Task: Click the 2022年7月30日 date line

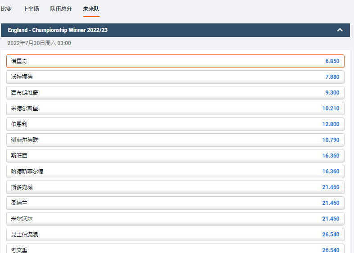Action: tap(39, 43)
